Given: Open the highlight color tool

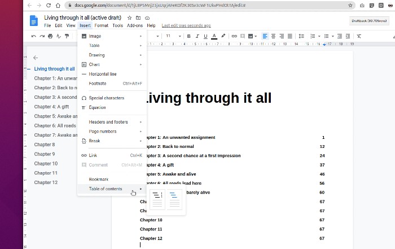Looking at the screenshot, I should click(x=223, y=36).
